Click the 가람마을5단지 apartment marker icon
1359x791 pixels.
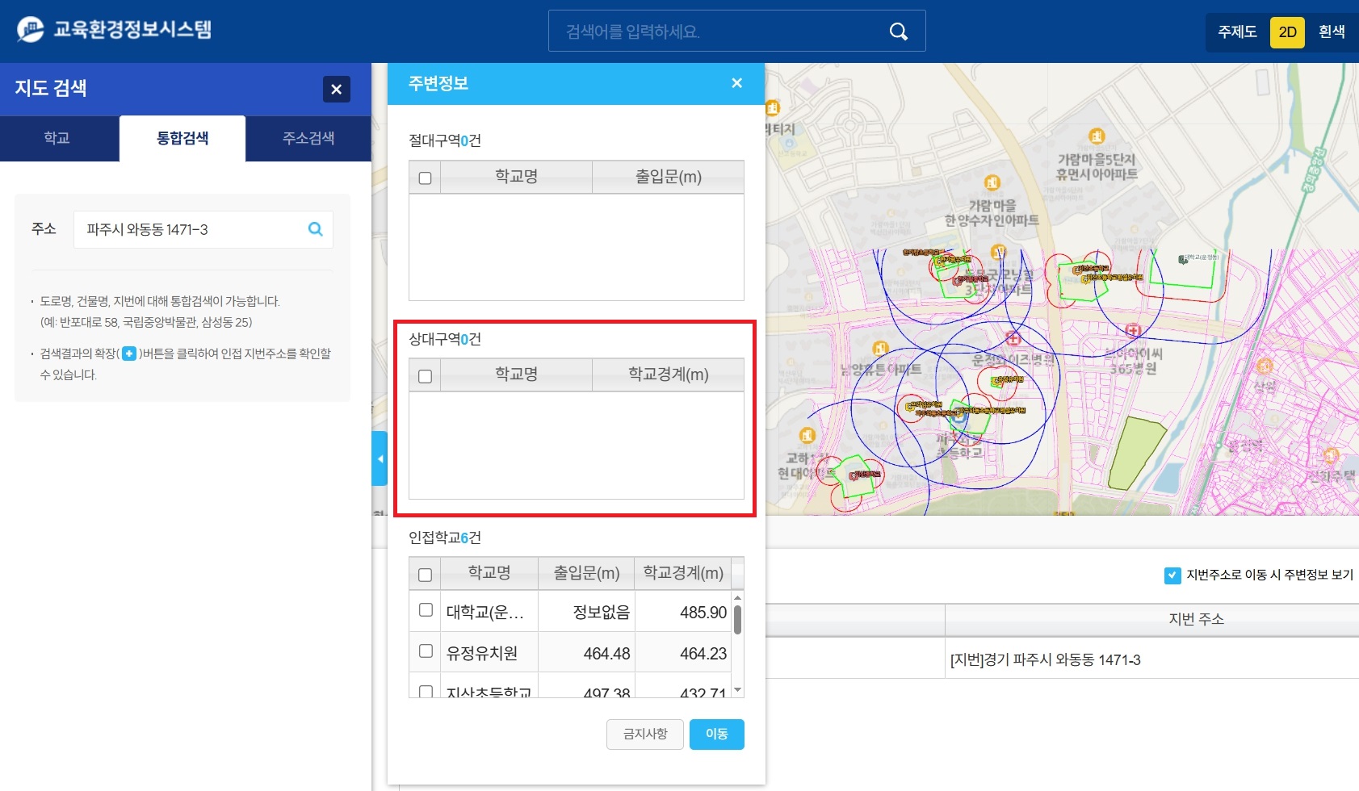[1096, 136]
